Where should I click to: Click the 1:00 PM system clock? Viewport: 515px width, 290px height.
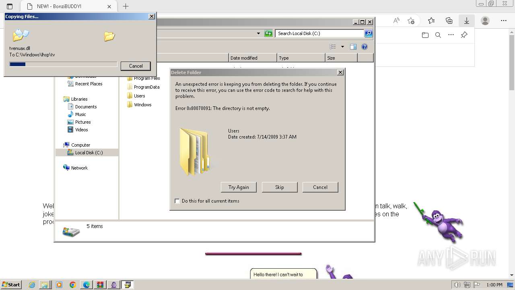[x=494, y=285]
